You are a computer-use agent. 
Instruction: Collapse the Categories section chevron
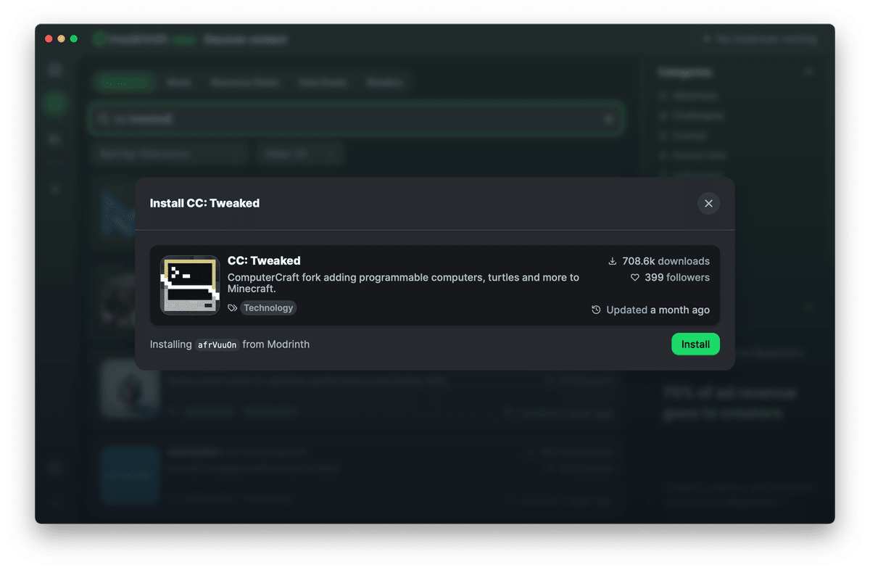[809, 72]
